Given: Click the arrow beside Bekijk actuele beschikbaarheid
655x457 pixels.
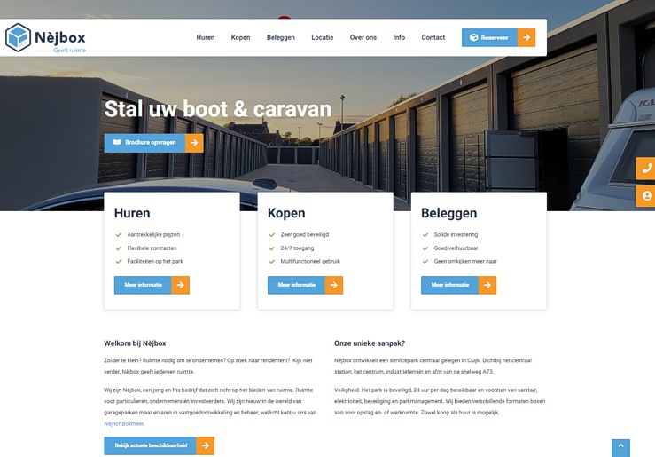Looking at the screenshot, I should [205, 445].
